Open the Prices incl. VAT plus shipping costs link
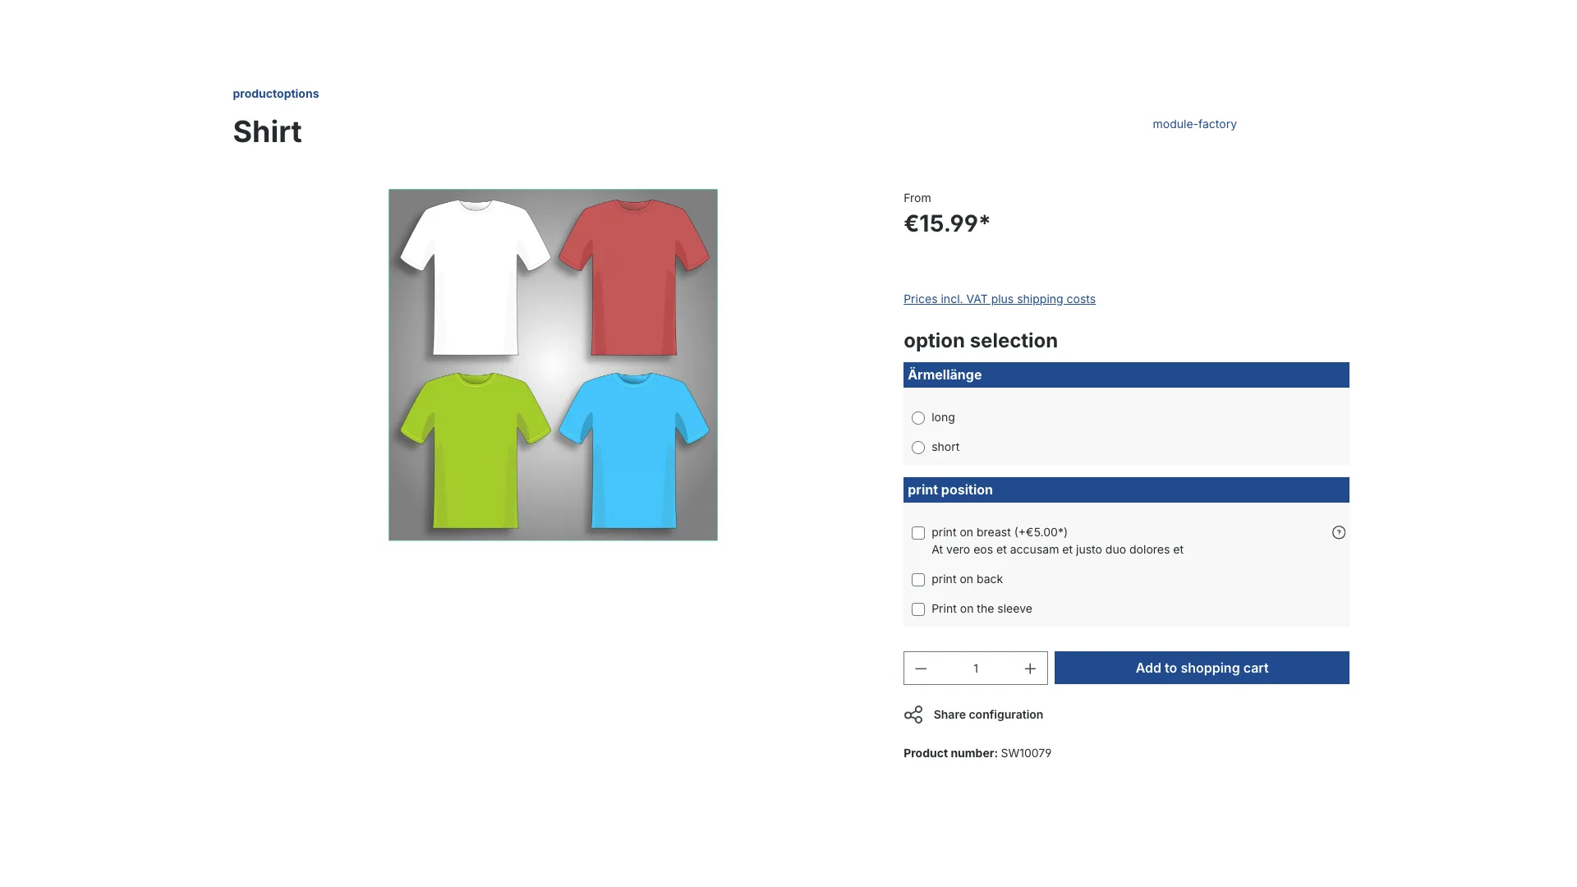This screenshot has height=887, width=1577. tap(999, 299)
